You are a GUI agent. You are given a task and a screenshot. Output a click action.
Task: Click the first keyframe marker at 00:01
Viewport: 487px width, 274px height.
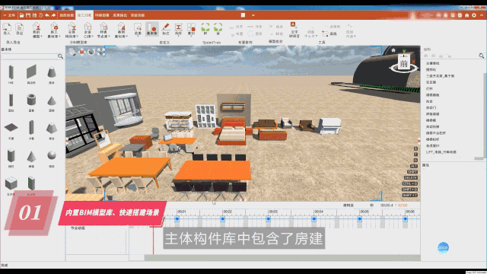point(177,219)
